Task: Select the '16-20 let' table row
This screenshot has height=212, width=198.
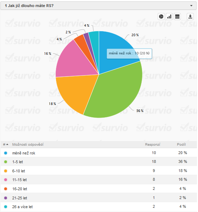Action: click(x=99, y=188)
